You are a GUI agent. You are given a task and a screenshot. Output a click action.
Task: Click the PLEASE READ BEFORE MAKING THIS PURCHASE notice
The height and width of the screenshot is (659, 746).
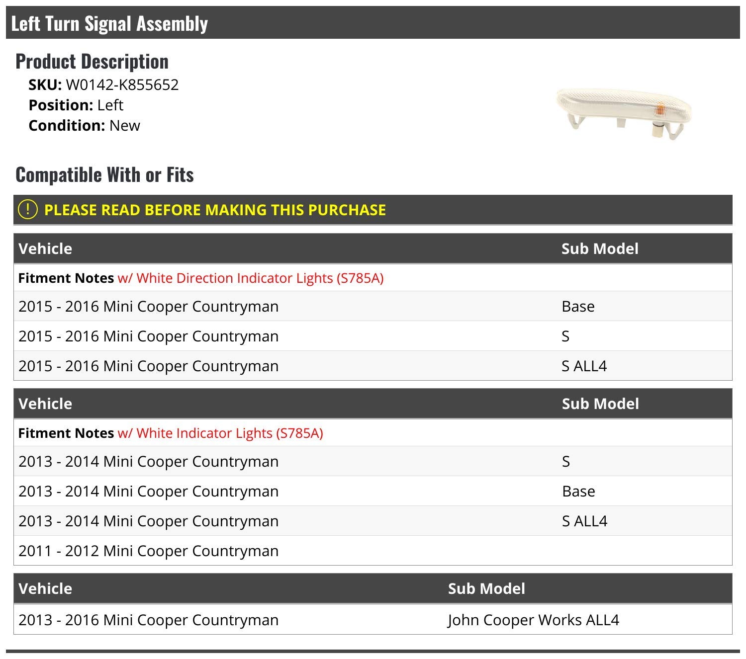[x=215, y=210]
